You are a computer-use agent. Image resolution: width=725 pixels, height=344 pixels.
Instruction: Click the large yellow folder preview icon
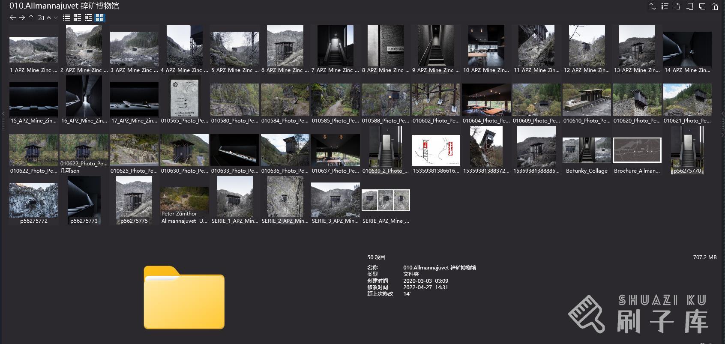(x=184, y=298)
